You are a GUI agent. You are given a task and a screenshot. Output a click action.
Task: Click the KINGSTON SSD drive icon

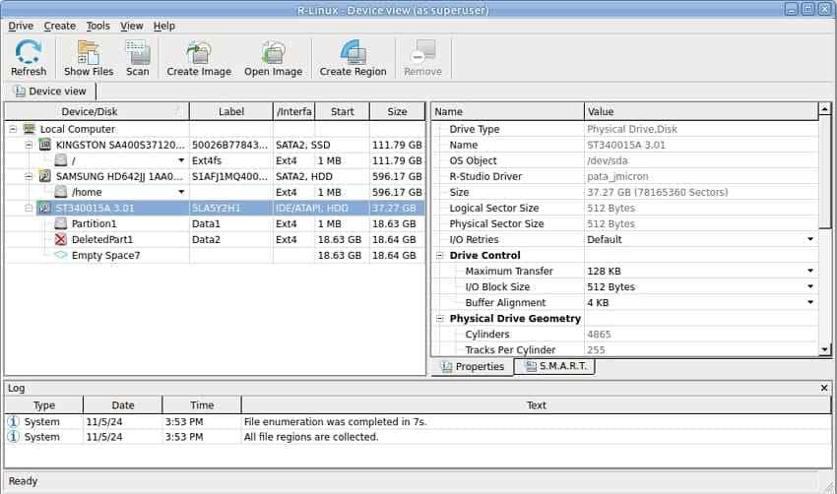[x=45, y=145]
